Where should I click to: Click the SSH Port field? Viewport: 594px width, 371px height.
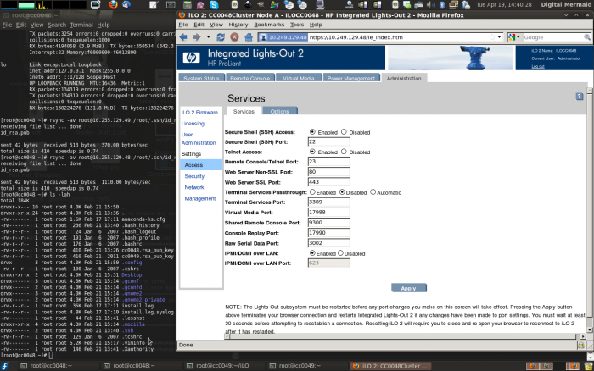click(328, 141)
